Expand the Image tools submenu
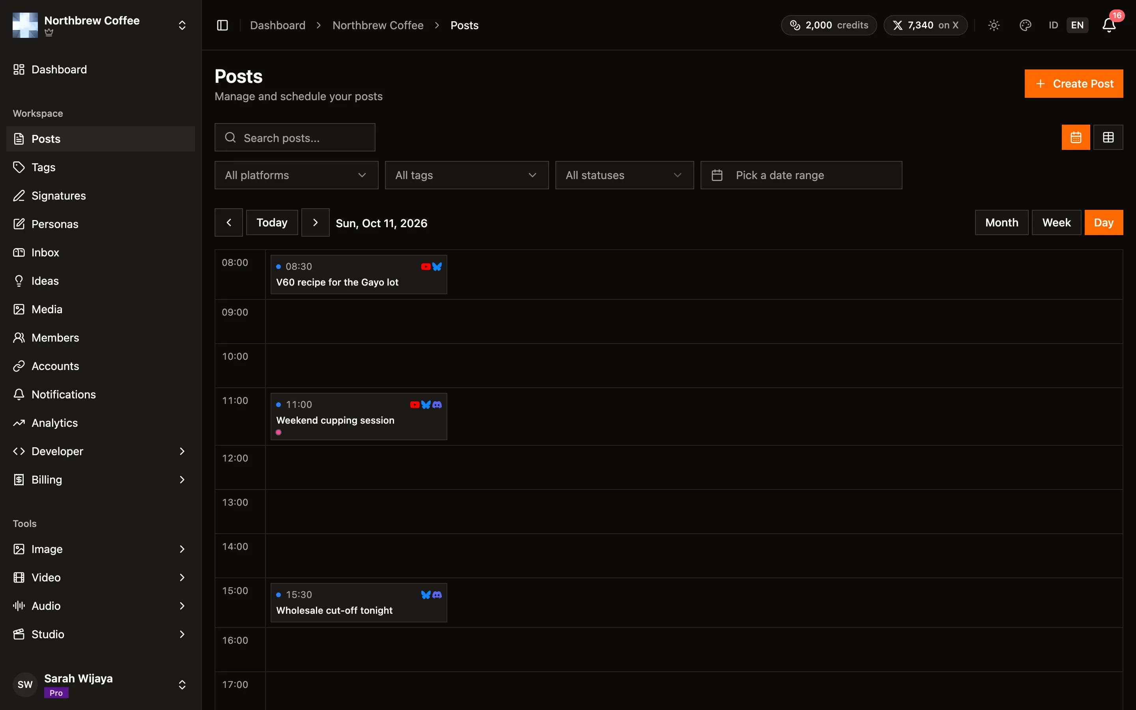Image resolution: width=1136 pixels, height=710 pixels. pyautogui.click(x=182, y=549)
